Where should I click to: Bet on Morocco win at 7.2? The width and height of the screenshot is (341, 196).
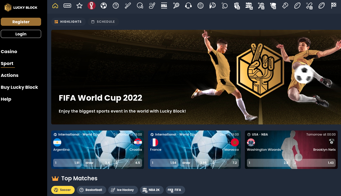click(225, 163)
